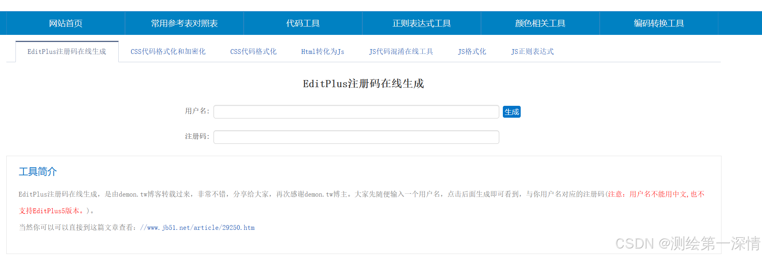Open the 颜色相关工具 menu
762x256 pixels.
(x=541, y=23)
